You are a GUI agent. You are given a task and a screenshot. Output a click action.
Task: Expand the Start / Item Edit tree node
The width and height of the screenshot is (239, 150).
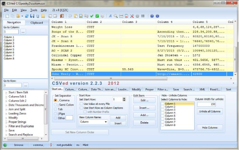point(6,92)
